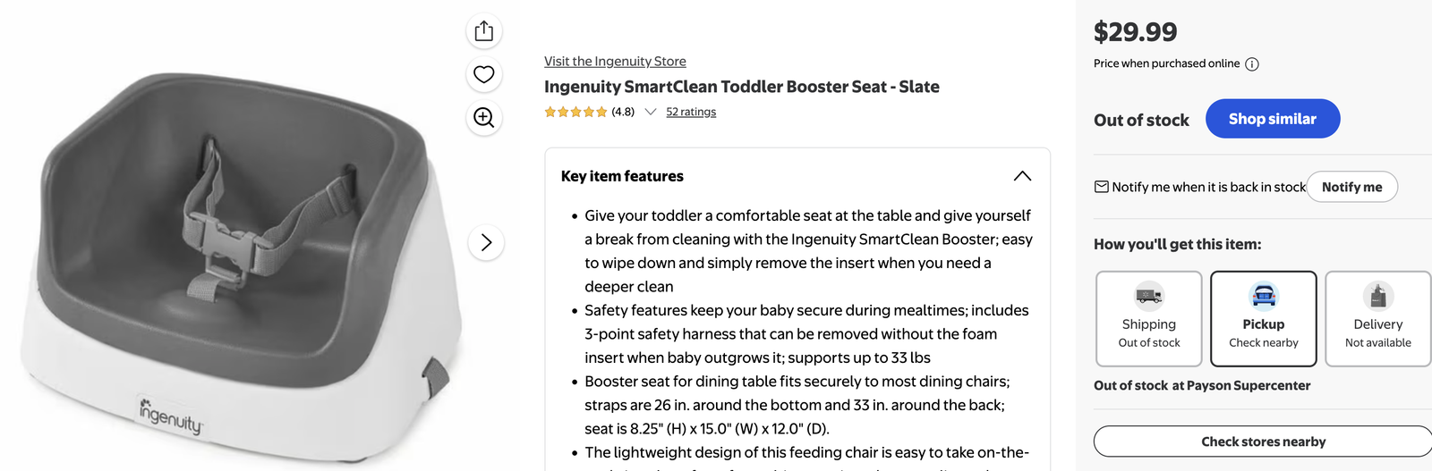1432x471 pixels.
Task: Open the zoom magnifier on product image
Action: click(484, 117)
